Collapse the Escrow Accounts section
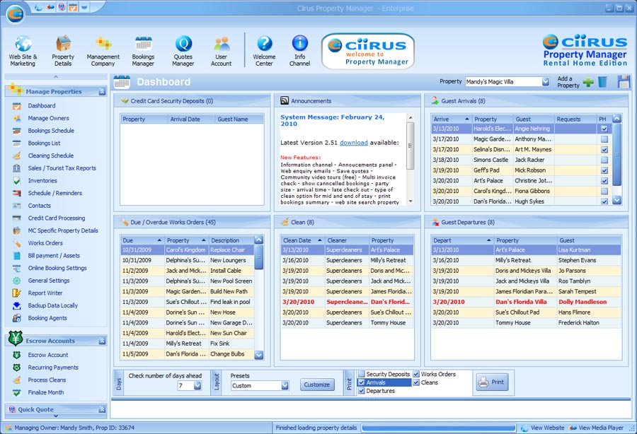Image resolution: width=637 pixels, height=434 pixels. point(102,341)
